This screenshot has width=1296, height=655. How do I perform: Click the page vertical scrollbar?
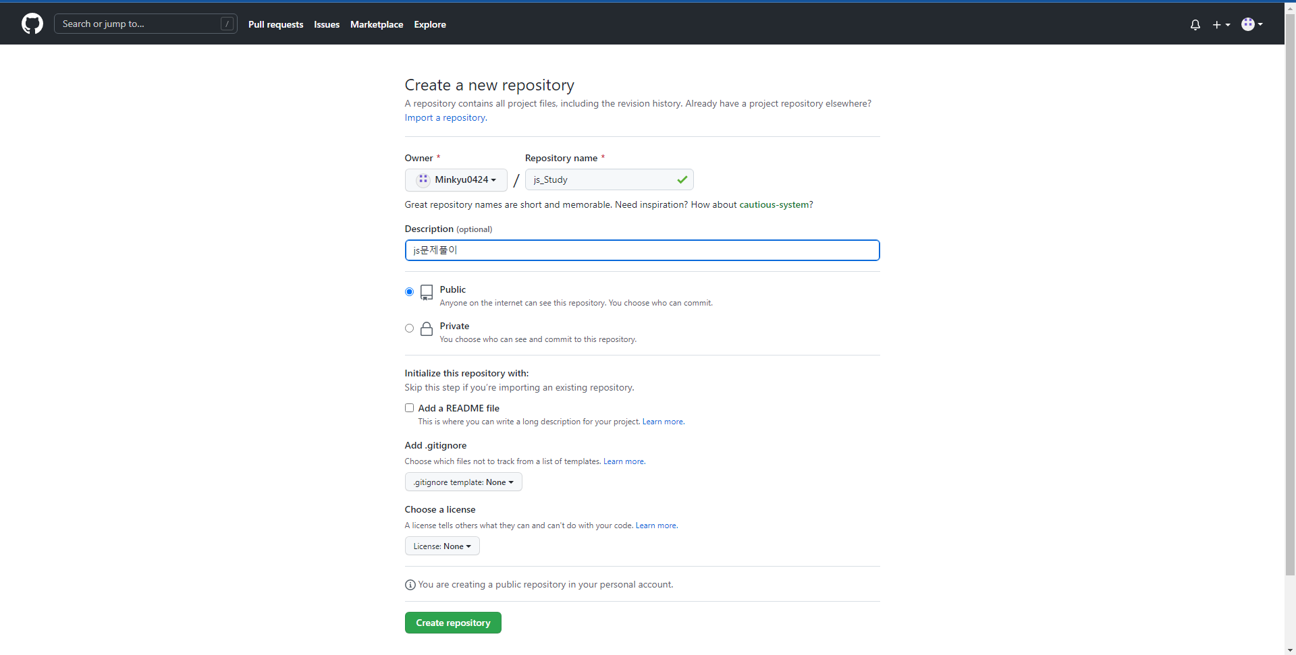(x=1290, y=295)
